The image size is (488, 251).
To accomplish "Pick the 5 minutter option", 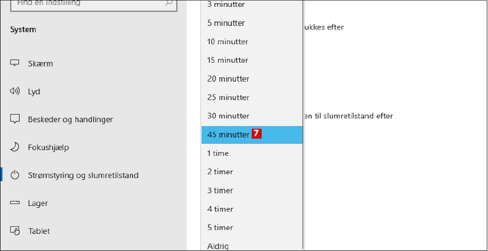I will (x=252, y=23).
